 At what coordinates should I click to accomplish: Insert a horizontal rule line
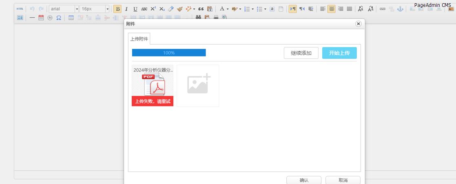coord(32,18)
